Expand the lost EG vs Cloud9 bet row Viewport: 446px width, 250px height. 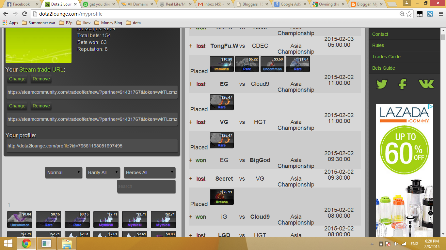[191, 84]
